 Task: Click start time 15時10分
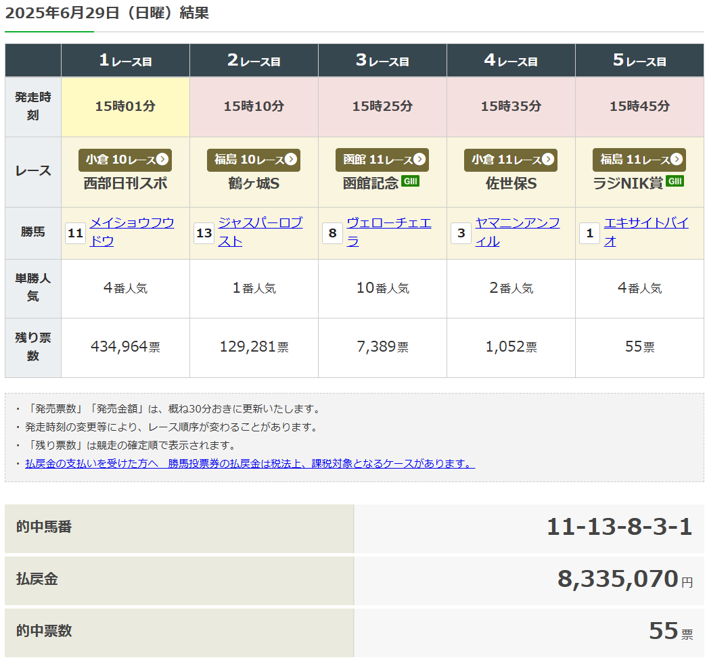pyautogui.click(x=254, y=106)
